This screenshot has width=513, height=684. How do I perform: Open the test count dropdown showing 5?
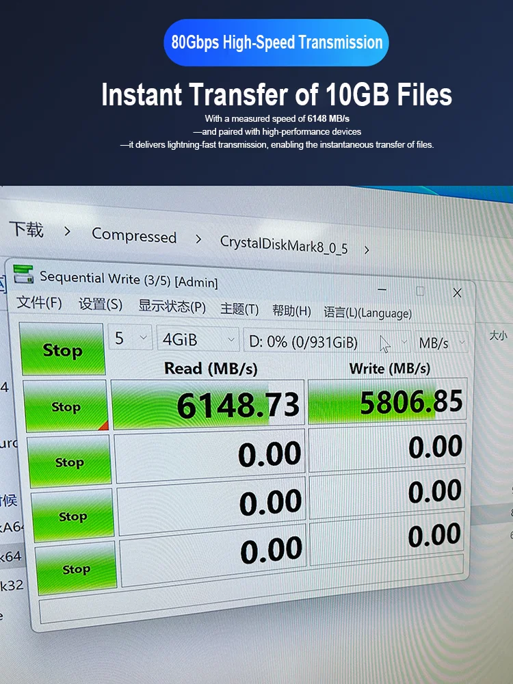(130, 338)
